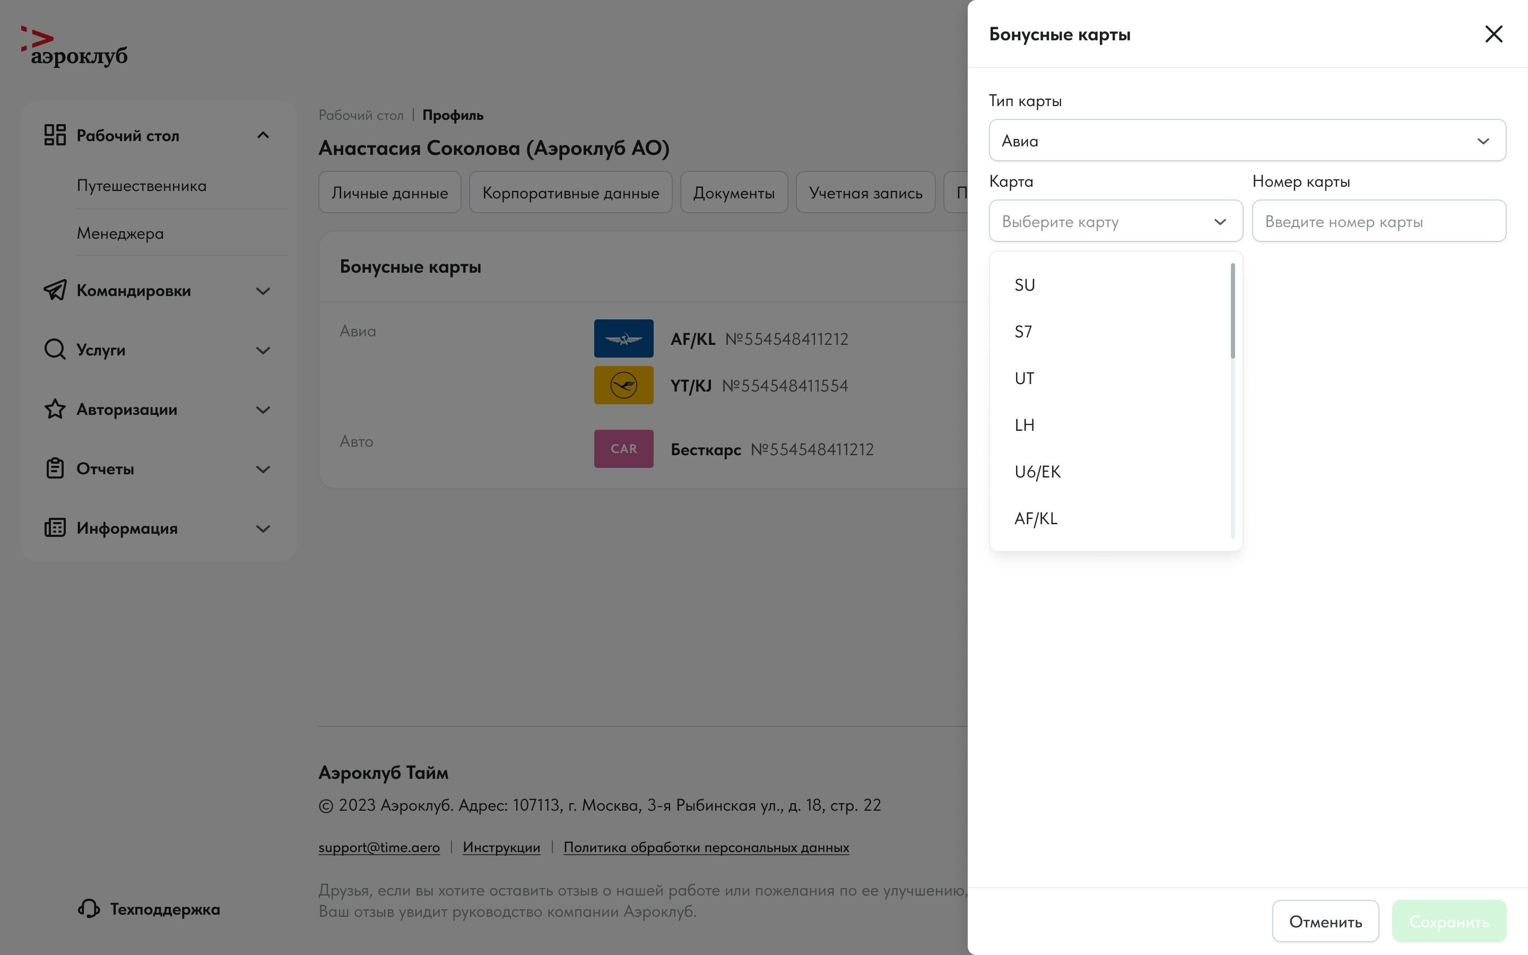Click the card list scrollbar
This screenshot has width=1528, height=955.
tap(1232, 311)
